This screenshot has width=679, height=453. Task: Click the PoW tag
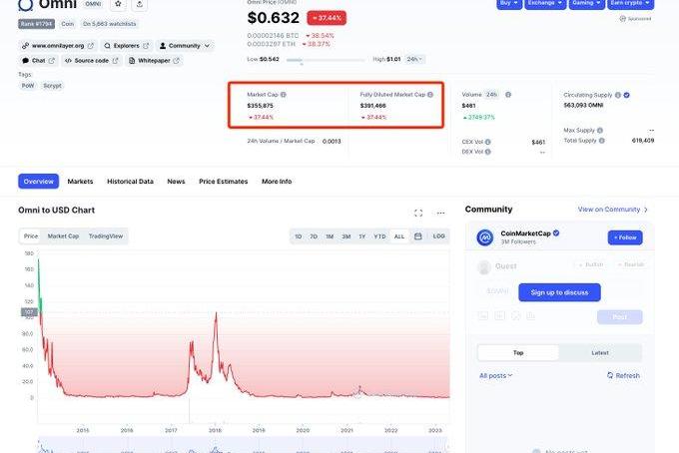pos(28,86)
